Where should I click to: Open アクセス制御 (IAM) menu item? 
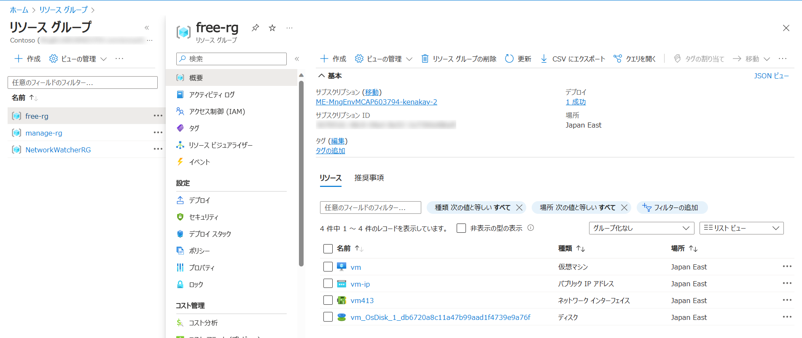click(217, 112)
